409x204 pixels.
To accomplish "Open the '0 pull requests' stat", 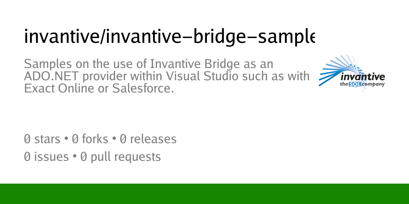I will [x=120, y=157].
